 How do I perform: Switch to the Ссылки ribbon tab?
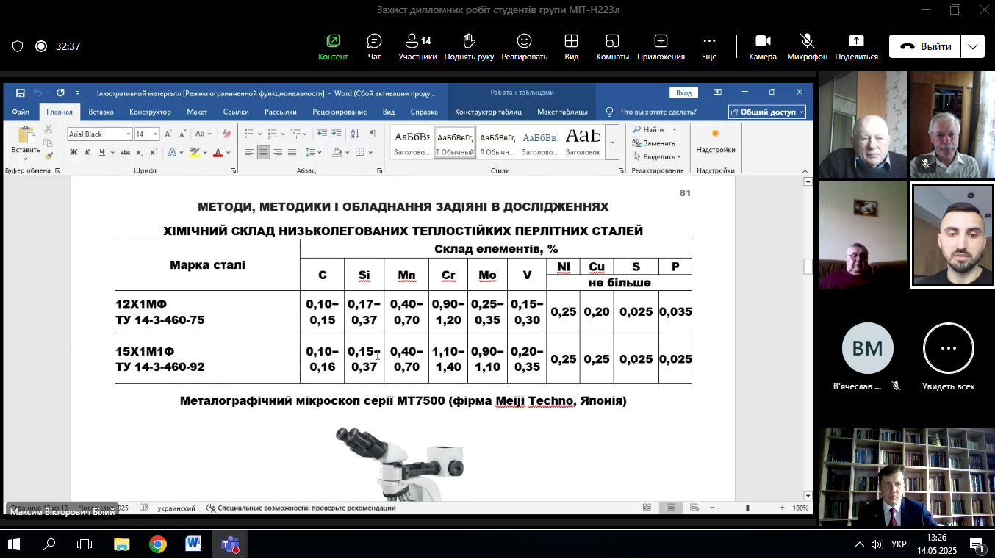[236, 112]
